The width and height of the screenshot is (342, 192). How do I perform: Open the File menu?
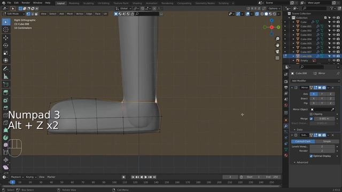coord(9,3)
